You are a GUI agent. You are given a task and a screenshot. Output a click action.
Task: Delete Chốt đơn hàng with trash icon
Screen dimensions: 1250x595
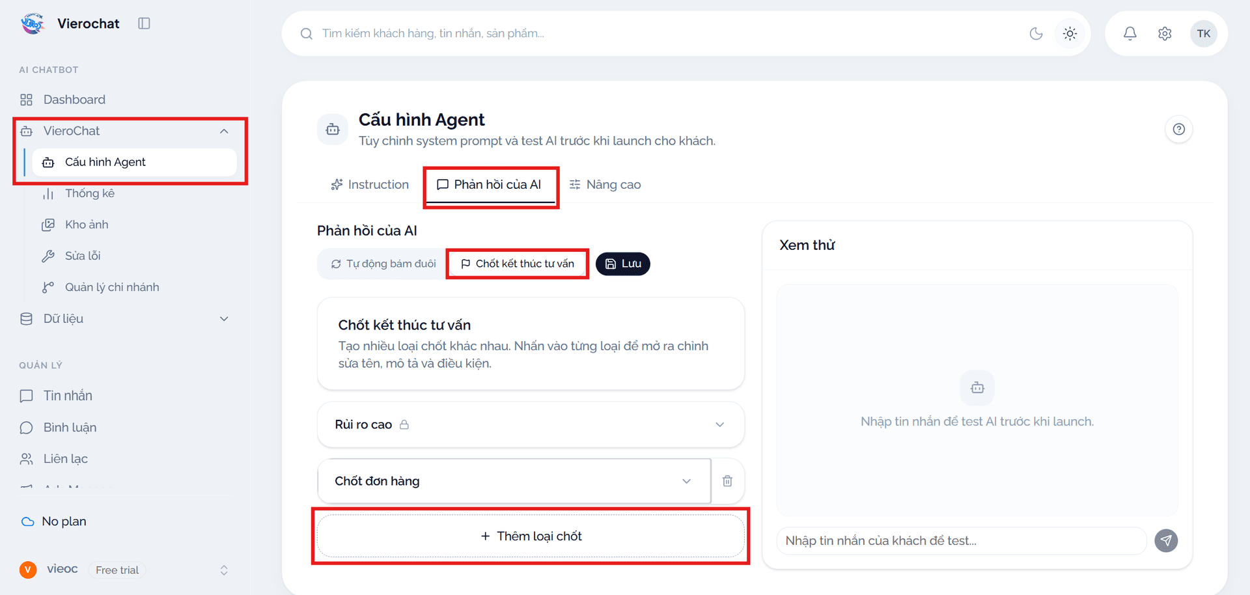(727, 481)
